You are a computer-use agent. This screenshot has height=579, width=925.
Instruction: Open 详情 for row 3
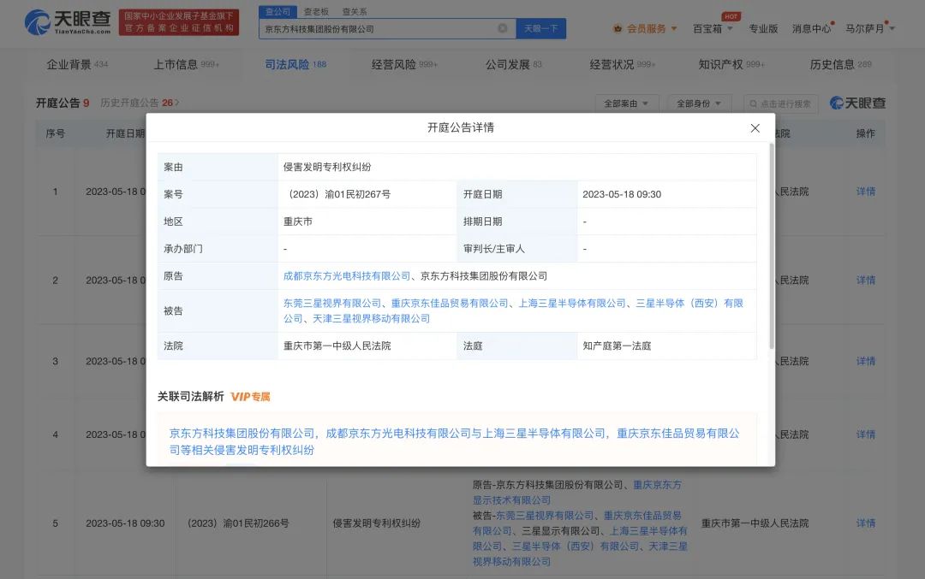[x=865, y=361]
